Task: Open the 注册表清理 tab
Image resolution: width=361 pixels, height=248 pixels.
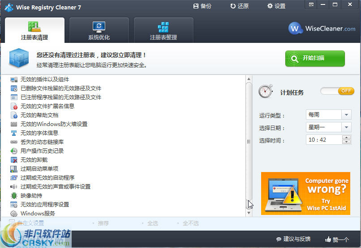Action: (34, 30)
